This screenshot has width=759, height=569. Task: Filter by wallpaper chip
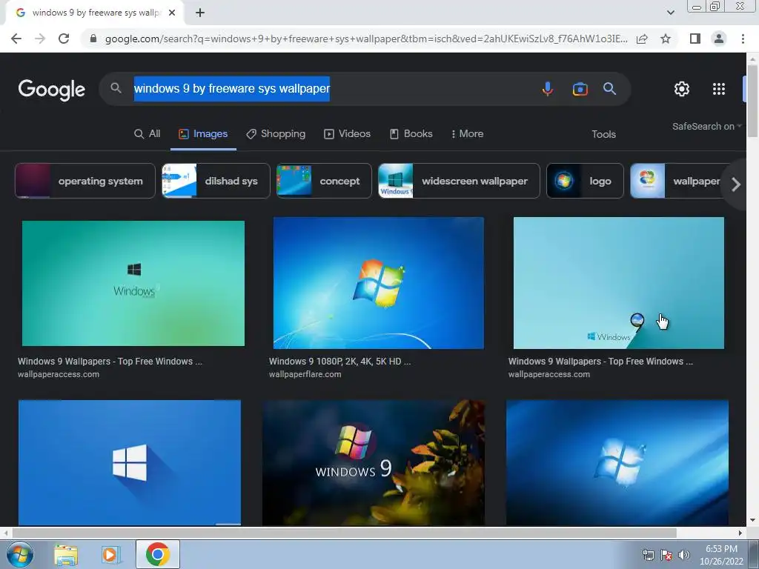point(677,181)
